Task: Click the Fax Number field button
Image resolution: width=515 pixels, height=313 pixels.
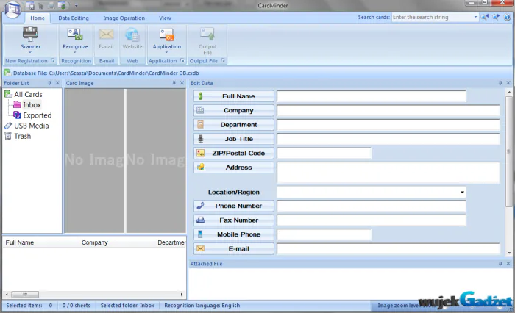Action: coord(233,220)
